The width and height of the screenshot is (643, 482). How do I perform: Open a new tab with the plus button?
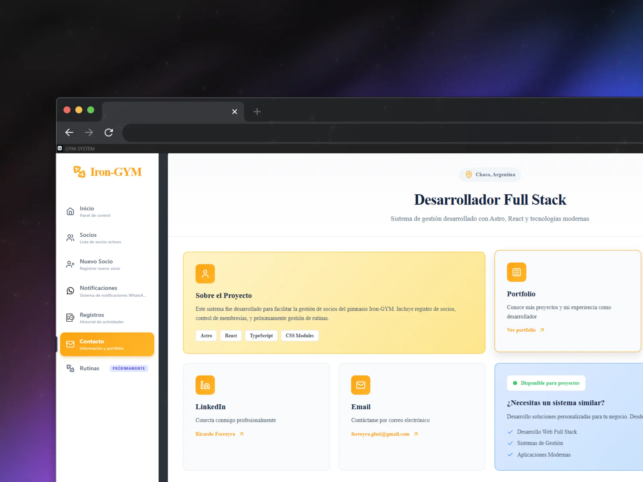[257, 111]
